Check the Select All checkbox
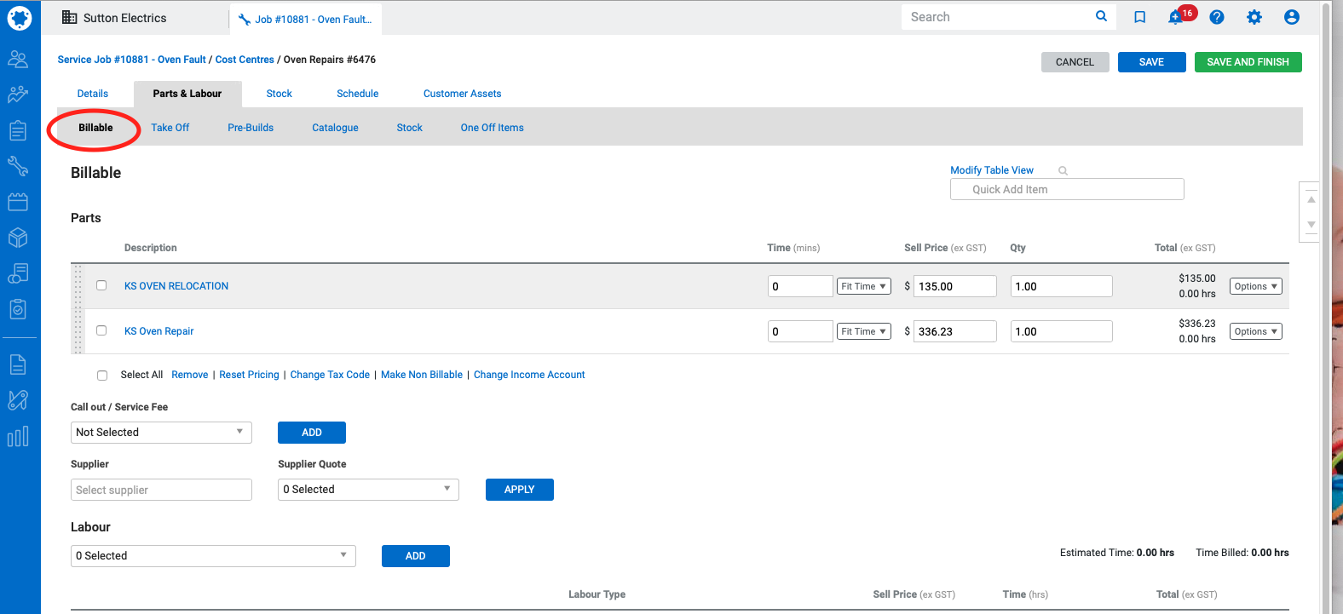1343x614 pixels. pyautogui.click(x=102, y=375)
